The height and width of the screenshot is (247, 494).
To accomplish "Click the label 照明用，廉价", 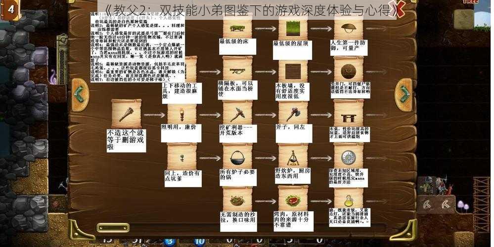I will coord(181,133).
